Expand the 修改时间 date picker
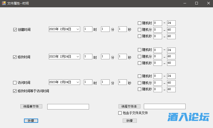The image size is (213, 128). coord(78,56)
